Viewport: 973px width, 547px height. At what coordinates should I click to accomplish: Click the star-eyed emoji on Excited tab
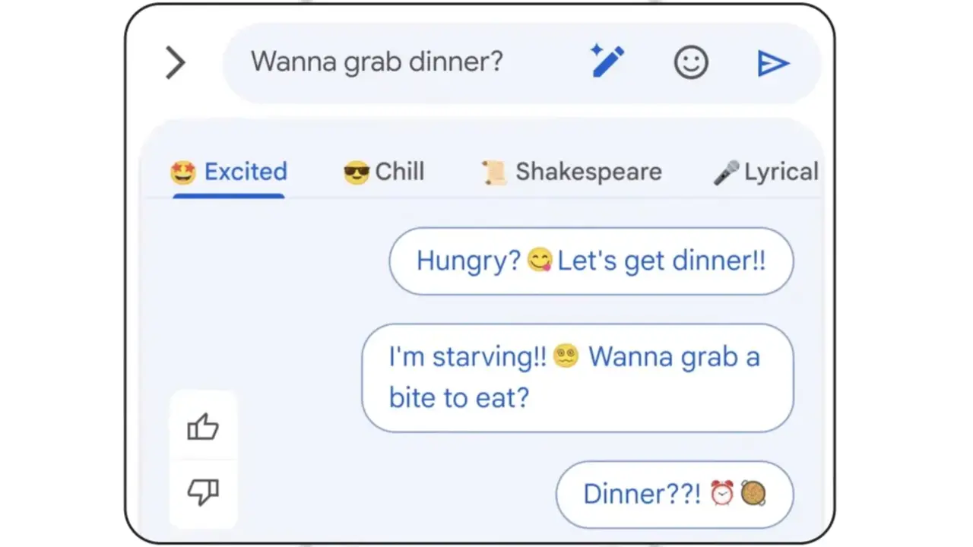pyautogui.click(x=183, y=173)
